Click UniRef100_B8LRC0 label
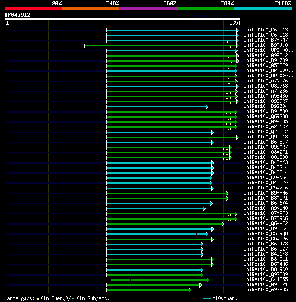The width and height of the screenshot is (296, 302). [265, 269]
